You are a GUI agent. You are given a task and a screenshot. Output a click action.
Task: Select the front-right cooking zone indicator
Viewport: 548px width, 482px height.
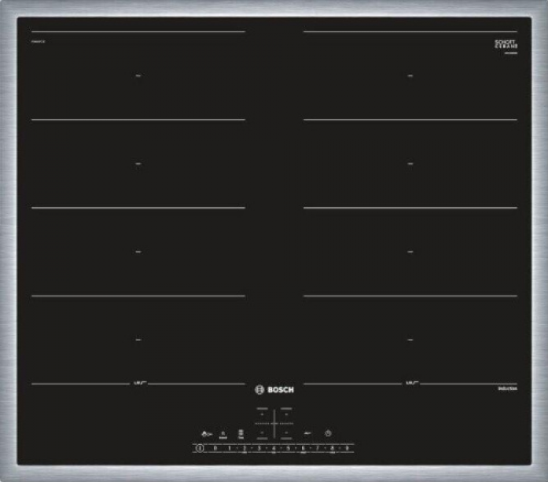286,432
